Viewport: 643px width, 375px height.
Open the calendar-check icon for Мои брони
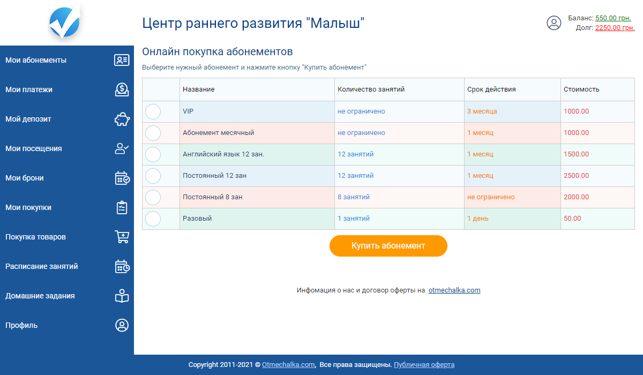pyautogui.click(x=122, y=178)
